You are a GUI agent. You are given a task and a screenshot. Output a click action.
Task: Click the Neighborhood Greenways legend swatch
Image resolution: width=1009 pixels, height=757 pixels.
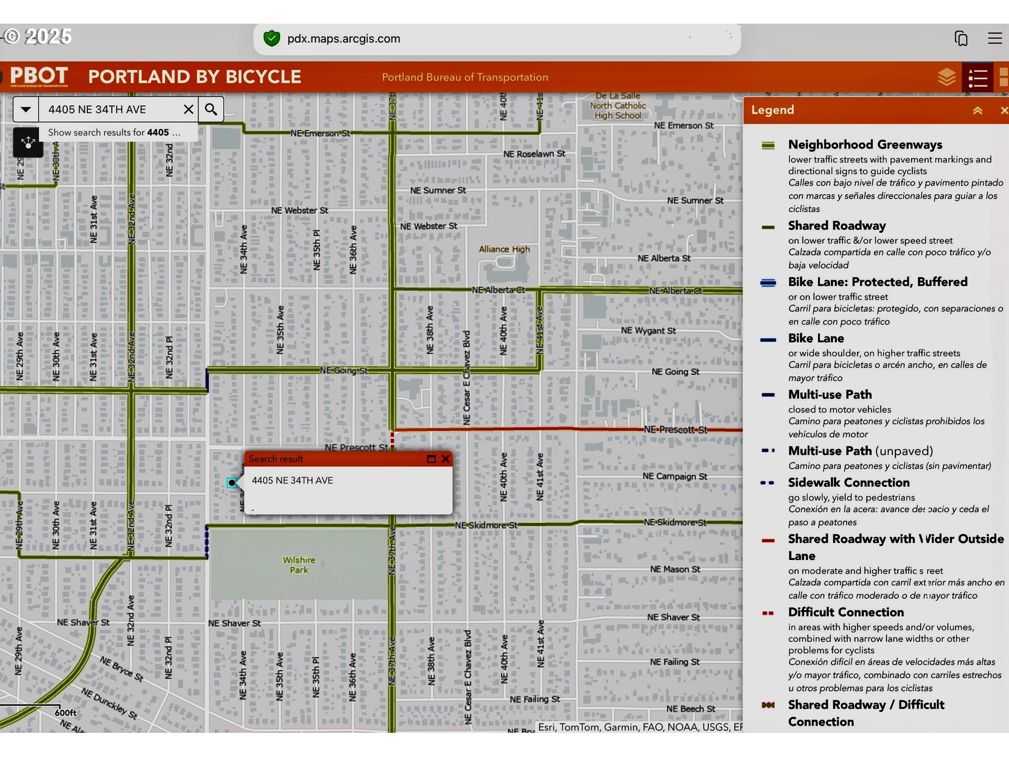point(768,145)
